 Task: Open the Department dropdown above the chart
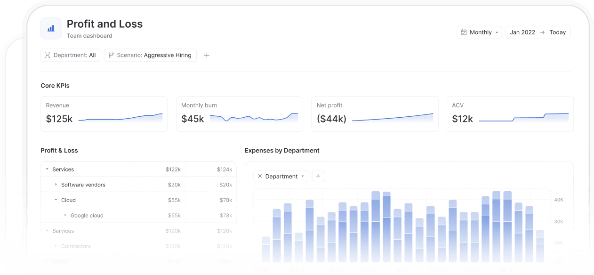coord(281,176)
